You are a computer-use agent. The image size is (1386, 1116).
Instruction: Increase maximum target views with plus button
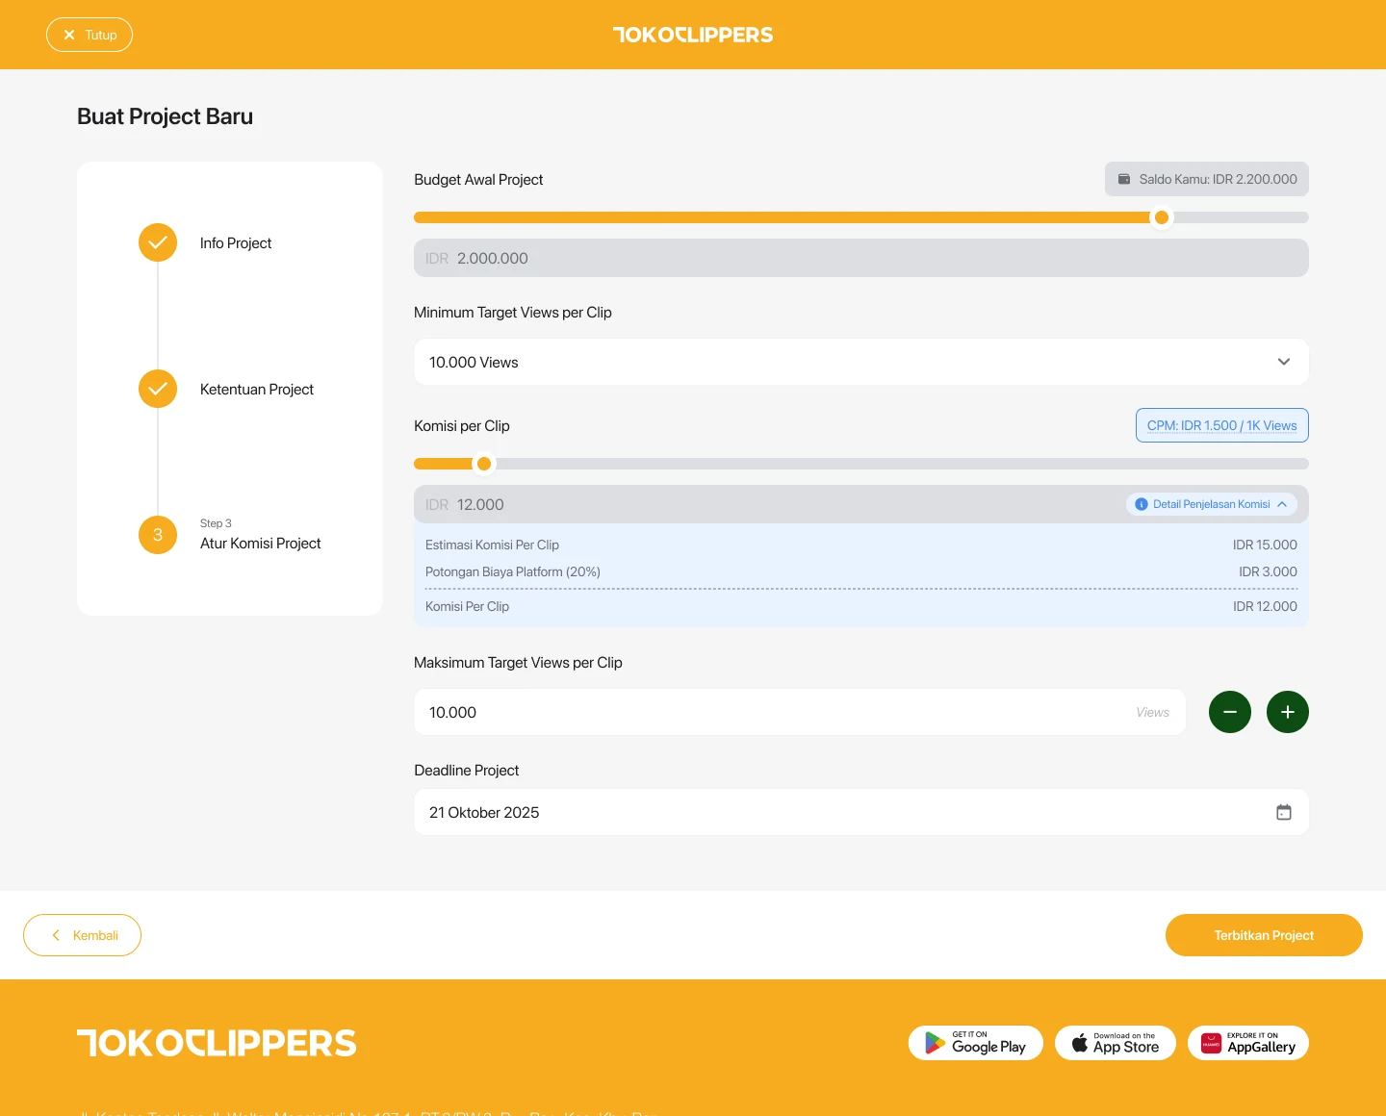(1288, 712)
